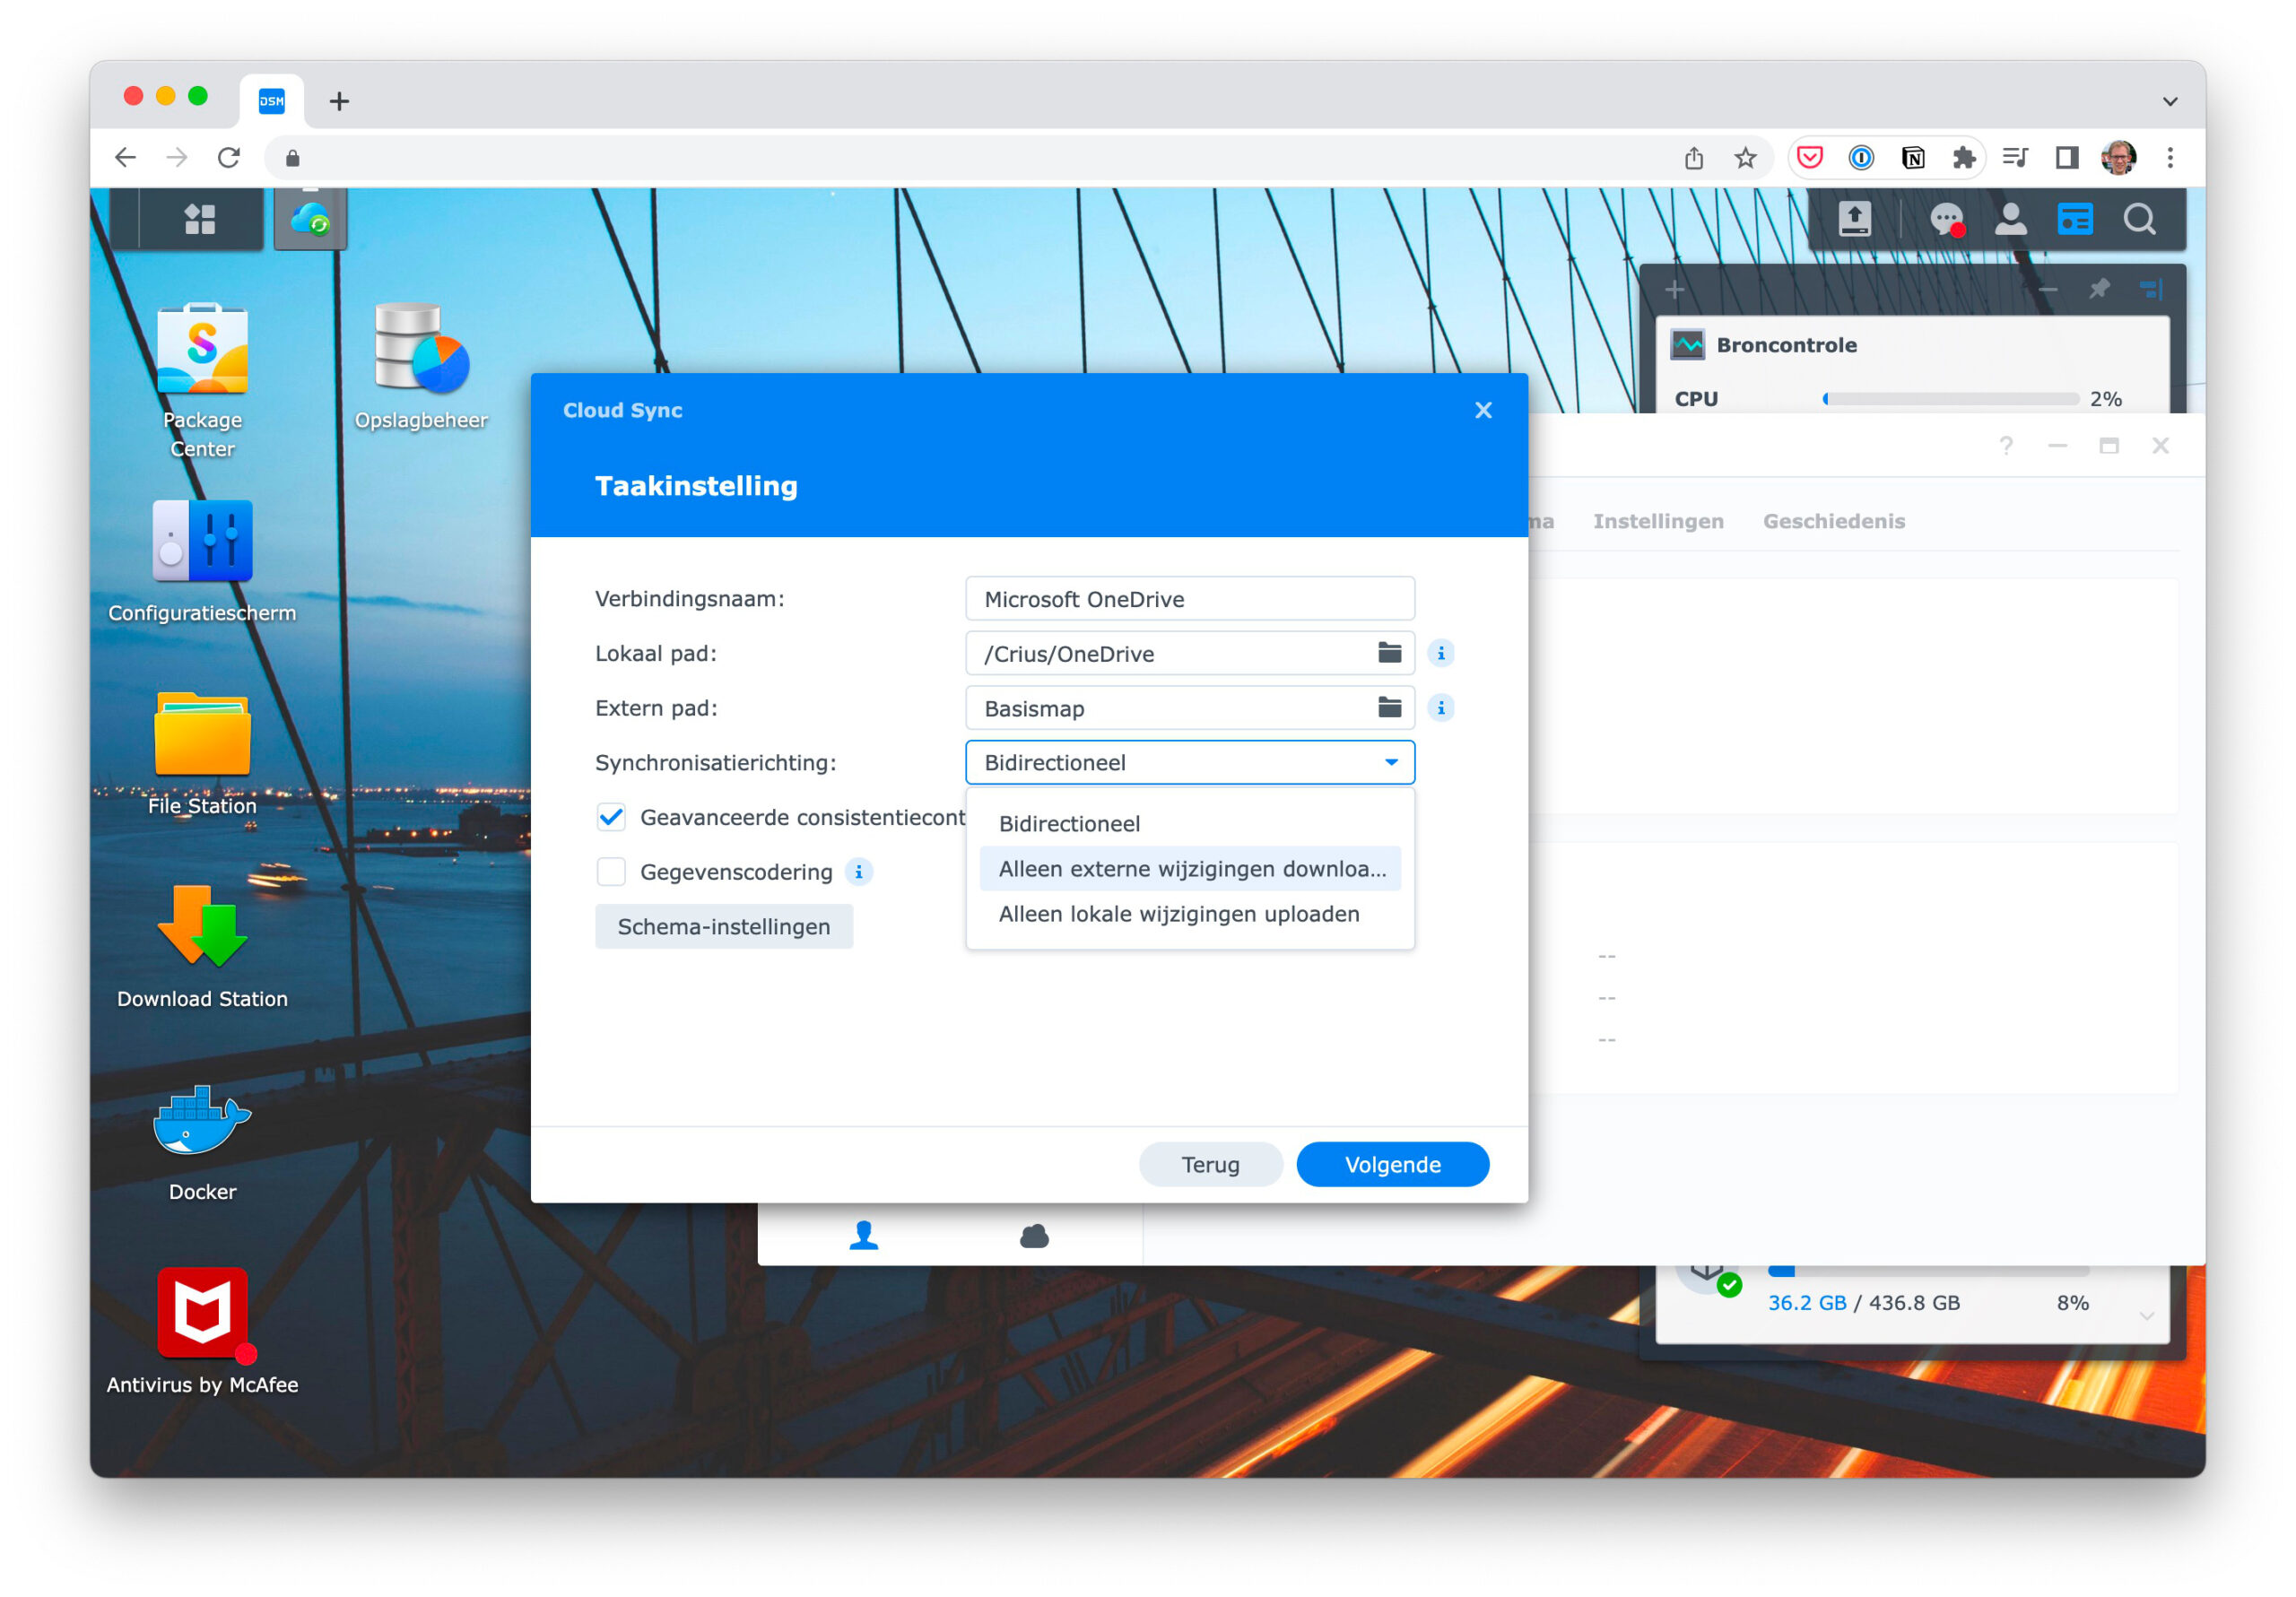Expand browser tab search chevron
Viewport: 2296px width, 1597px height.
2169,101
